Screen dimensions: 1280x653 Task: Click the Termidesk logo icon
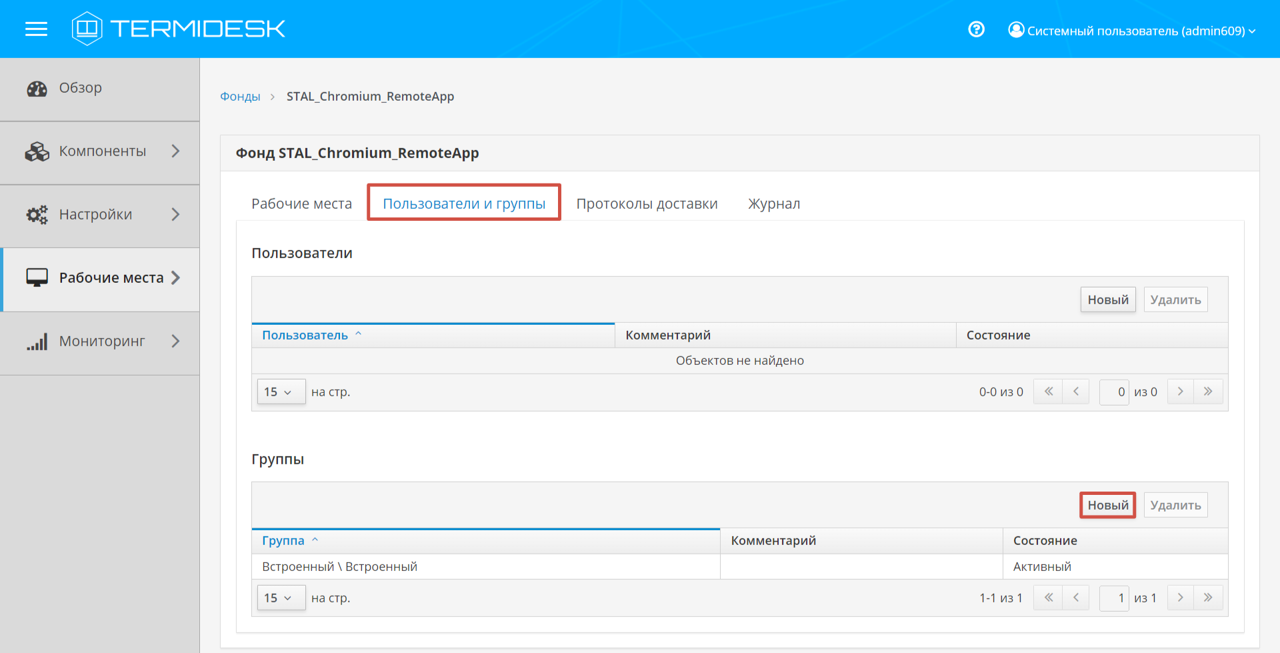[87, 29]
